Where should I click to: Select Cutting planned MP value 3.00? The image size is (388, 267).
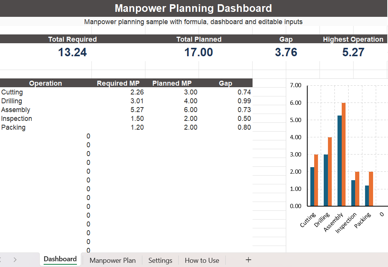click(x=191, y=92)
